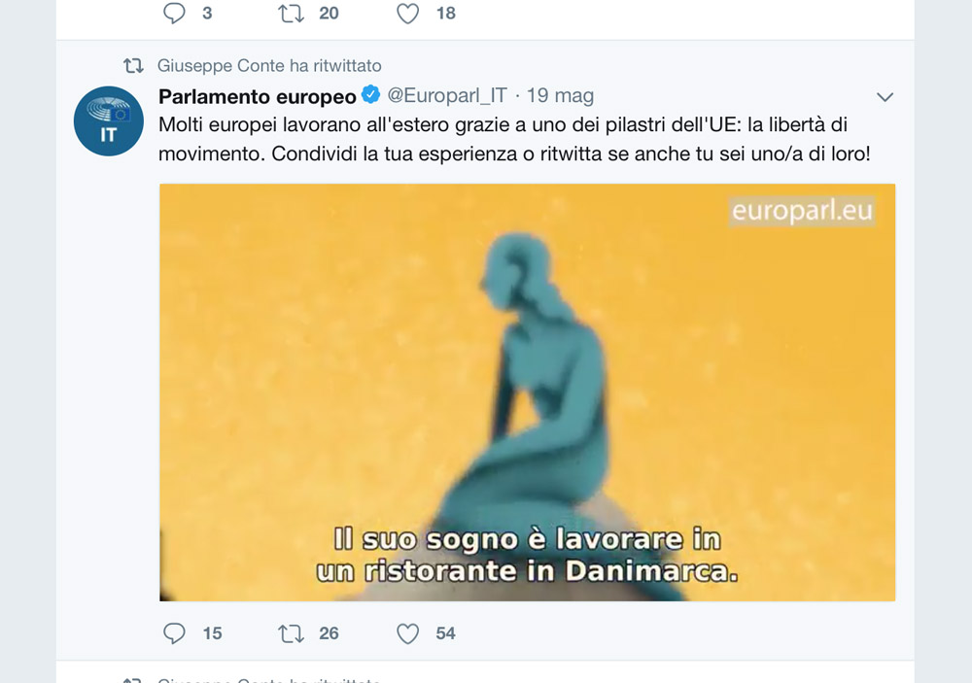
Task: Click the 15 replies count
Action: (x=212, y=633)
